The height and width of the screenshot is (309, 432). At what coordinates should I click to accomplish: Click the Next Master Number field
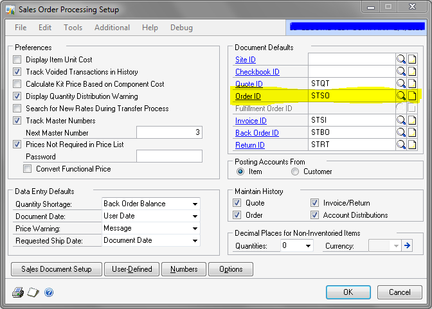pos(170,133)
